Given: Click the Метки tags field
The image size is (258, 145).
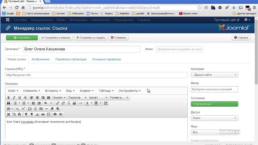Looking at the screenshot, I should (x=214, y=89).
